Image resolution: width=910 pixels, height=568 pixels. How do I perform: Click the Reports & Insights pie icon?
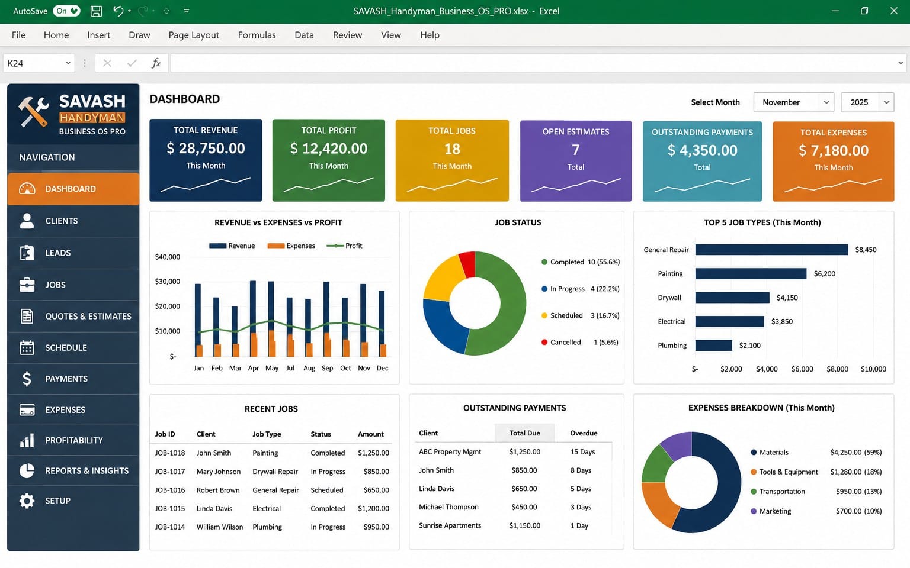point(27,470)
